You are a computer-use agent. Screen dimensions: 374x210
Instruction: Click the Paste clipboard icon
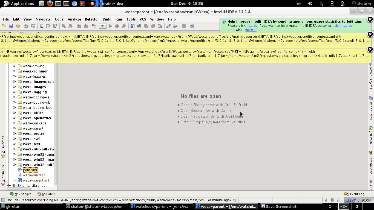point(55,26)
